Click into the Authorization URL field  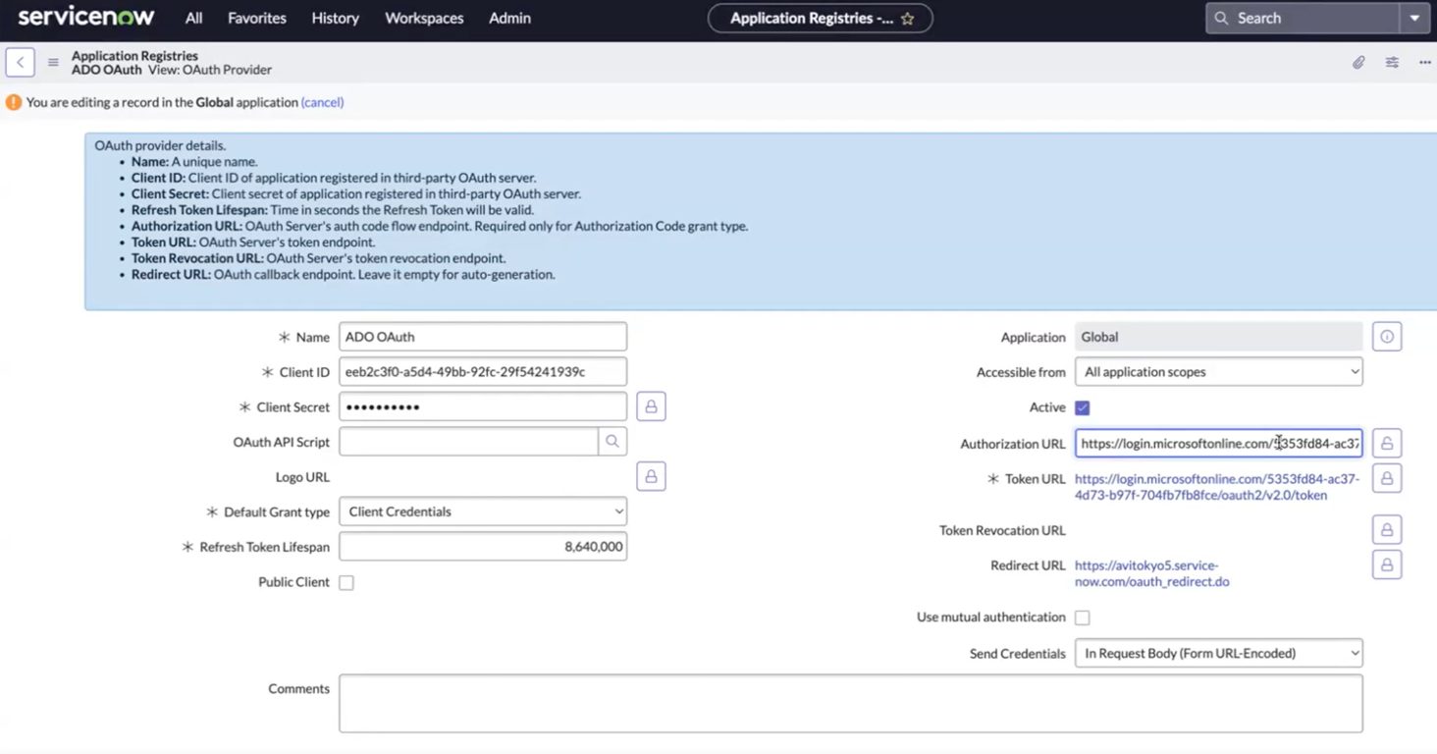(1218, 443)
